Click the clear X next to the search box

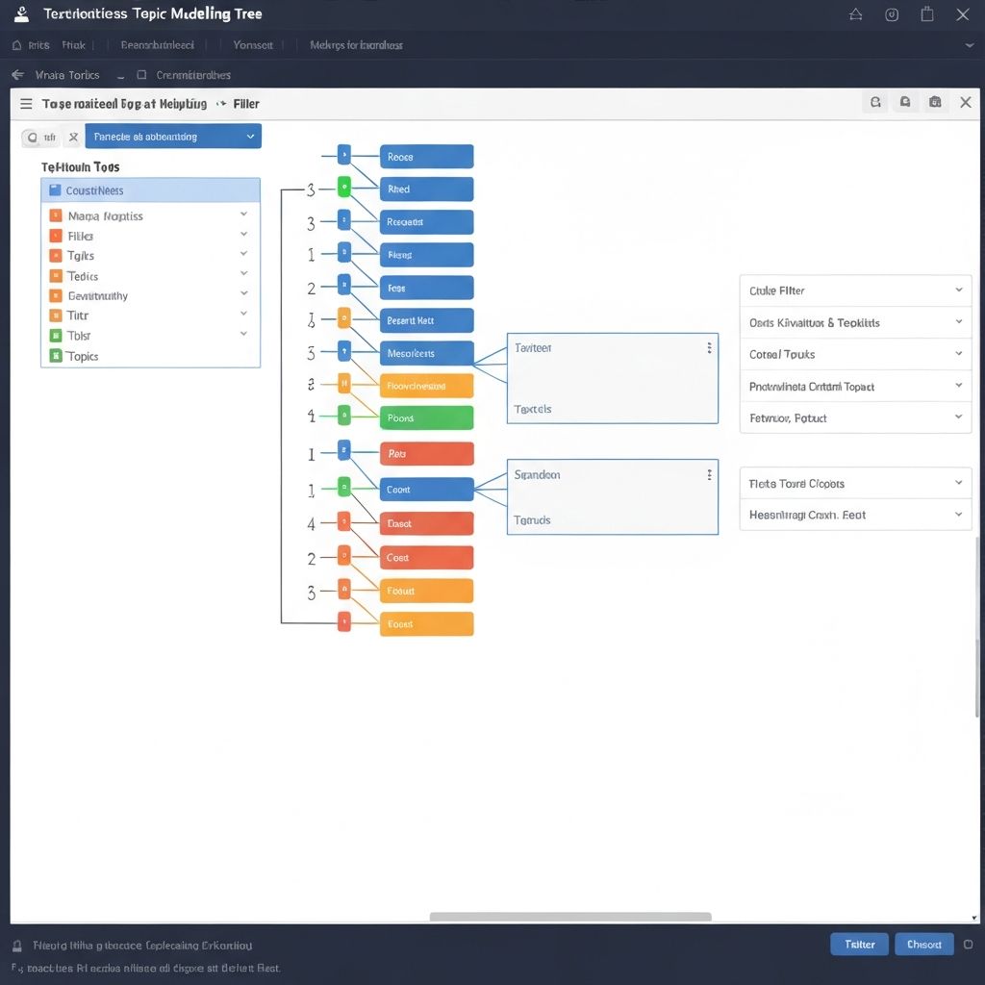coord(74,137)
